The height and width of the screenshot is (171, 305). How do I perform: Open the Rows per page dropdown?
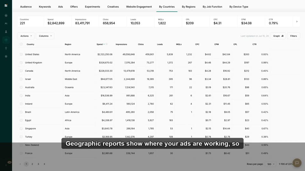tap(271, 164)
